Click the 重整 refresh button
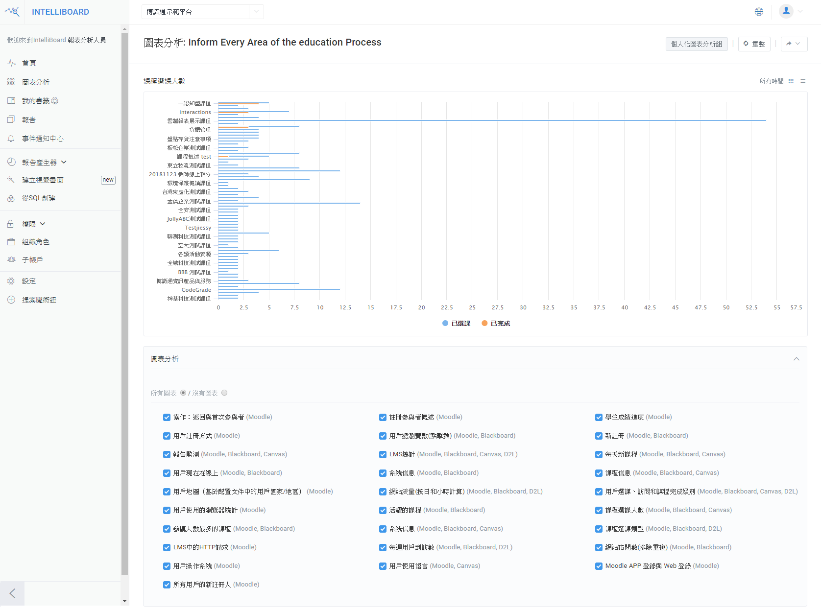Image resolution: width=821 pixels, height=610 pixels. 754,44
